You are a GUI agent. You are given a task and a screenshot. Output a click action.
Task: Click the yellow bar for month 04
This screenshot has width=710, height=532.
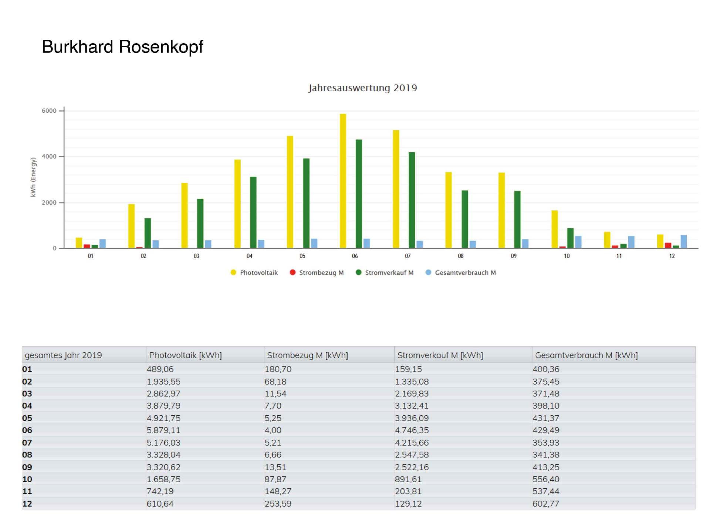pos(237,204)
